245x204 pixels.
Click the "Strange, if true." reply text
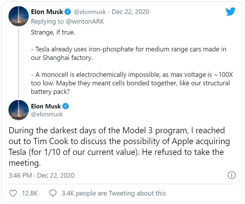(x=53, y=32)
